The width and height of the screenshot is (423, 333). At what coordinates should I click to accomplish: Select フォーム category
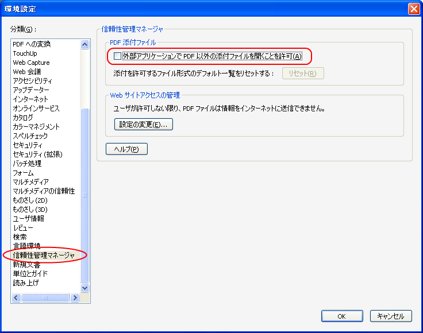point(23,173)
